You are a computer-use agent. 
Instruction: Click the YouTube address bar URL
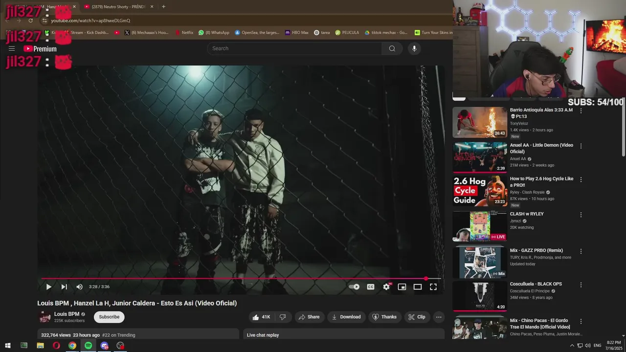pos(90,21)
